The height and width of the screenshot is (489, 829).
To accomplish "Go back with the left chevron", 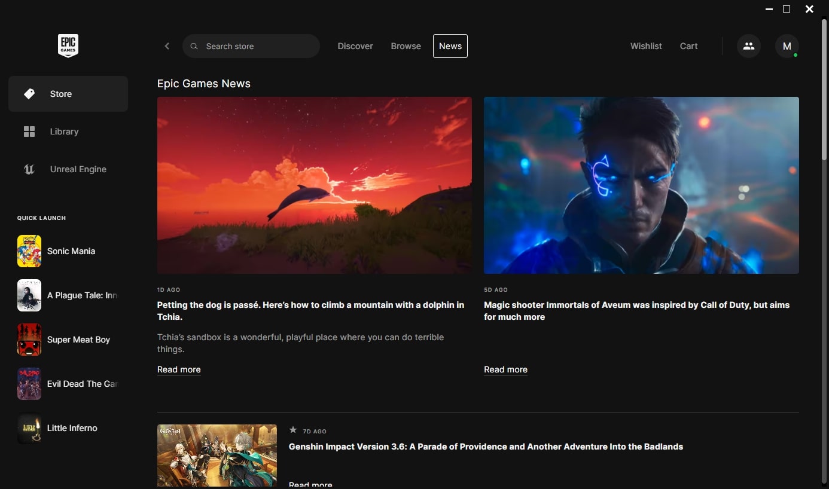I will (167, 46).
